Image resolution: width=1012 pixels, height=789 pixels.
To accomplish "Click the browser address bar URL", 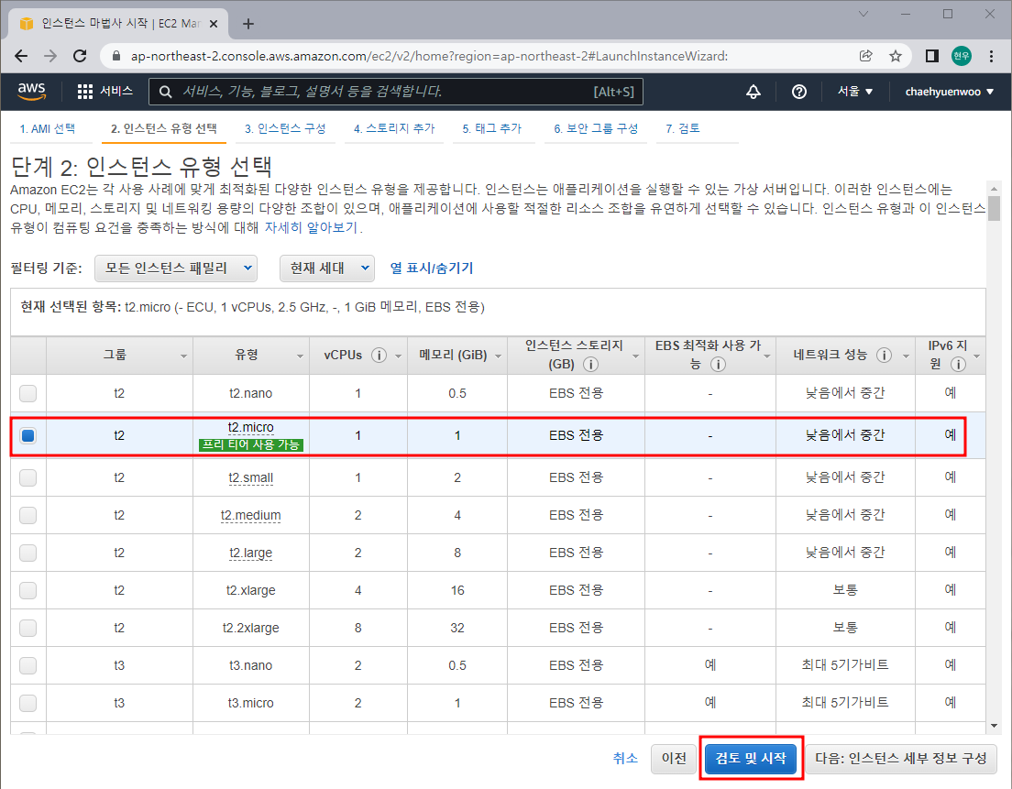I will click(x=429, y=56).
